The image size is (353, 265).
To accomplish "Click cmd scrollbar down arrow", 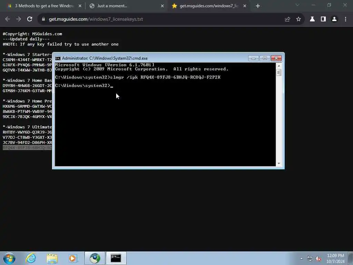I will 279,164.
